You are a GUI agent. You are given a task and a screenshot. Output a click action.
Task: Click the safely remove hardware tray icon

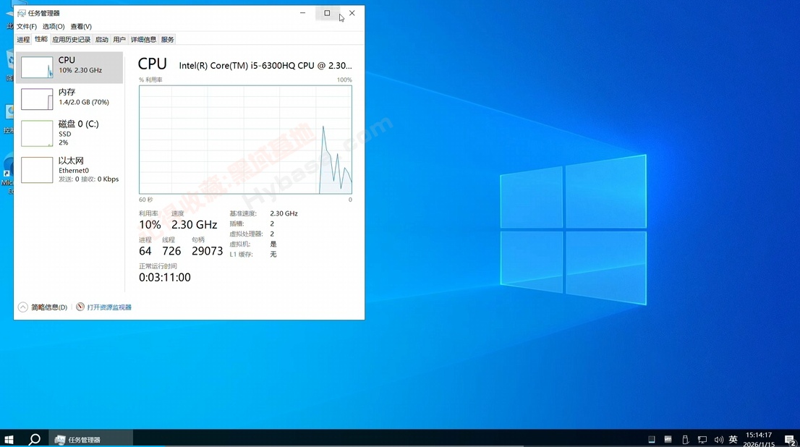685,439
